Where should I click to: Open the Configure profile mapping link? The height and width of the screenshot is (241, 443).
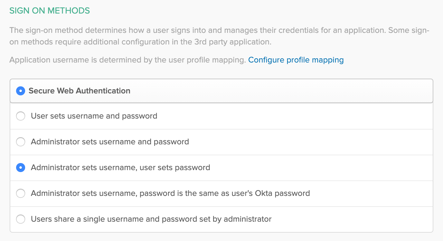(x=296, y=60)
